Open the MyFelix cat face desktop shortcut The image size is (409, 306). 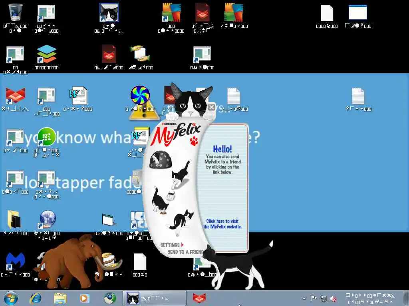tap(109, 12)
